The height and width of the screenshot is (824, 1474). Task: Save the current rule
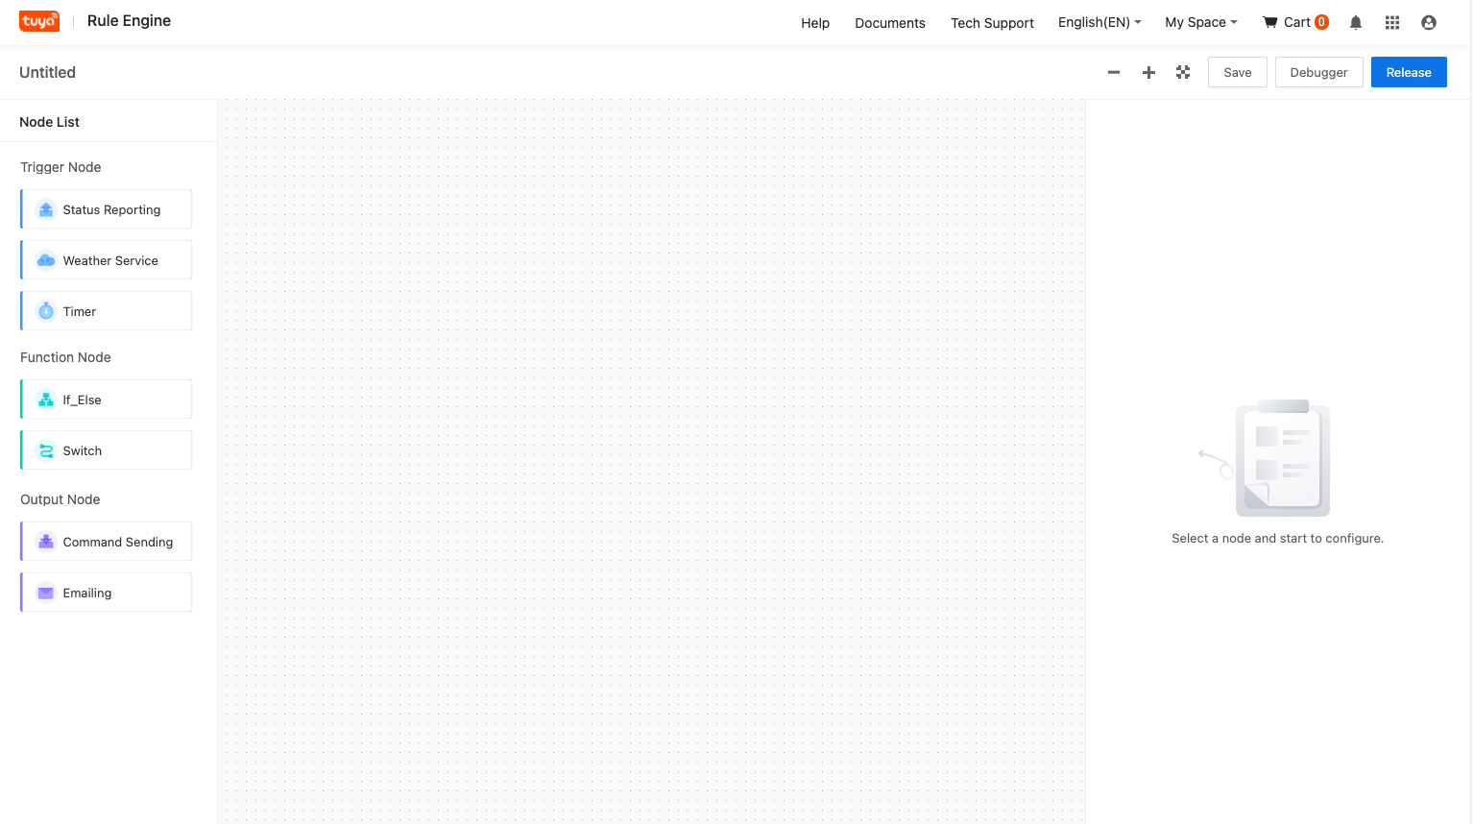click(x=1237, y=72)
